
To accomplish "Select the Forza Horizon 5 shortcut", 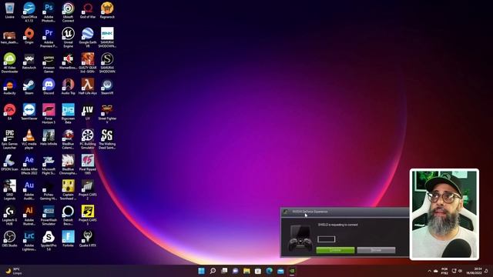I will click(49, 114).
